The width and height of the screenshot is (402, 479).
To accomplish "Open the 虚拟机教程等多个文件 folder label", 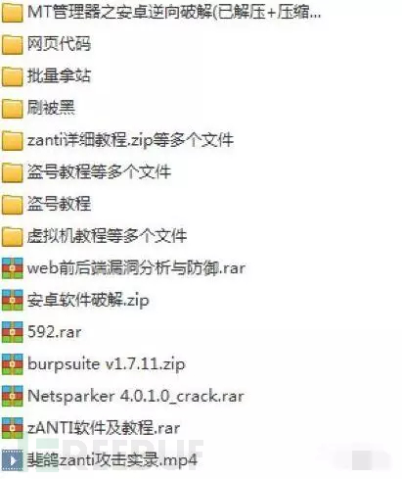I will click(x=107, y=236).
